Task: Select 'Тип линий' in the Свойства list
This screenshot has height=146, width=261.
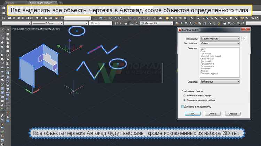Action: coord(206,54)
